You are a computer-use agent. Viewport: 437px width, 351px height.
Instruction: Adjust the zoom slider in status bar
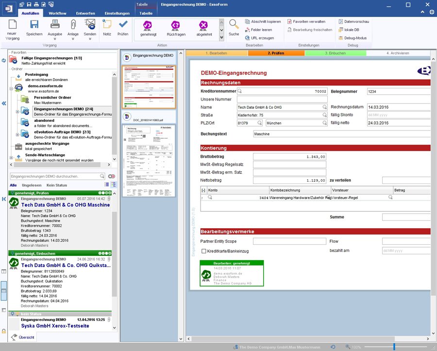click(x=394, y=347)
